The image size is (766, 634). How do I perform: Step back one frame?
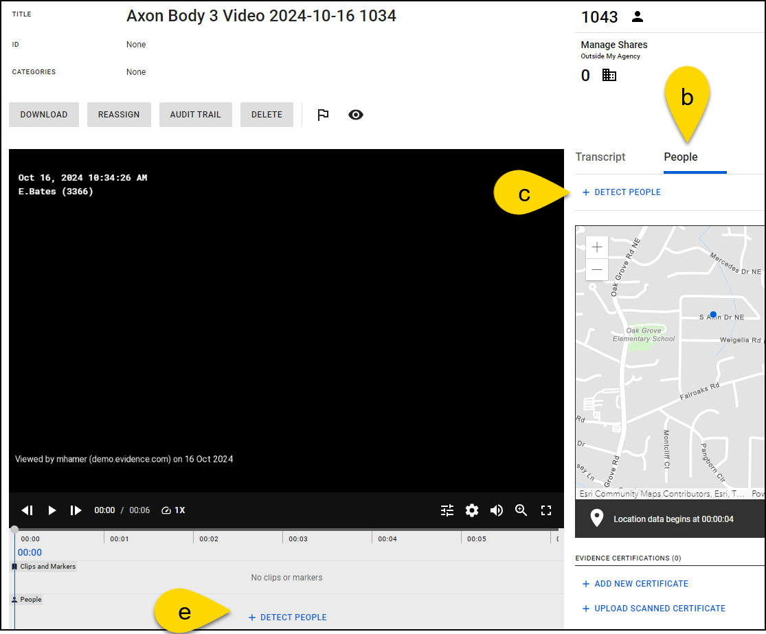pyautogui.click(x=27, y=510)
